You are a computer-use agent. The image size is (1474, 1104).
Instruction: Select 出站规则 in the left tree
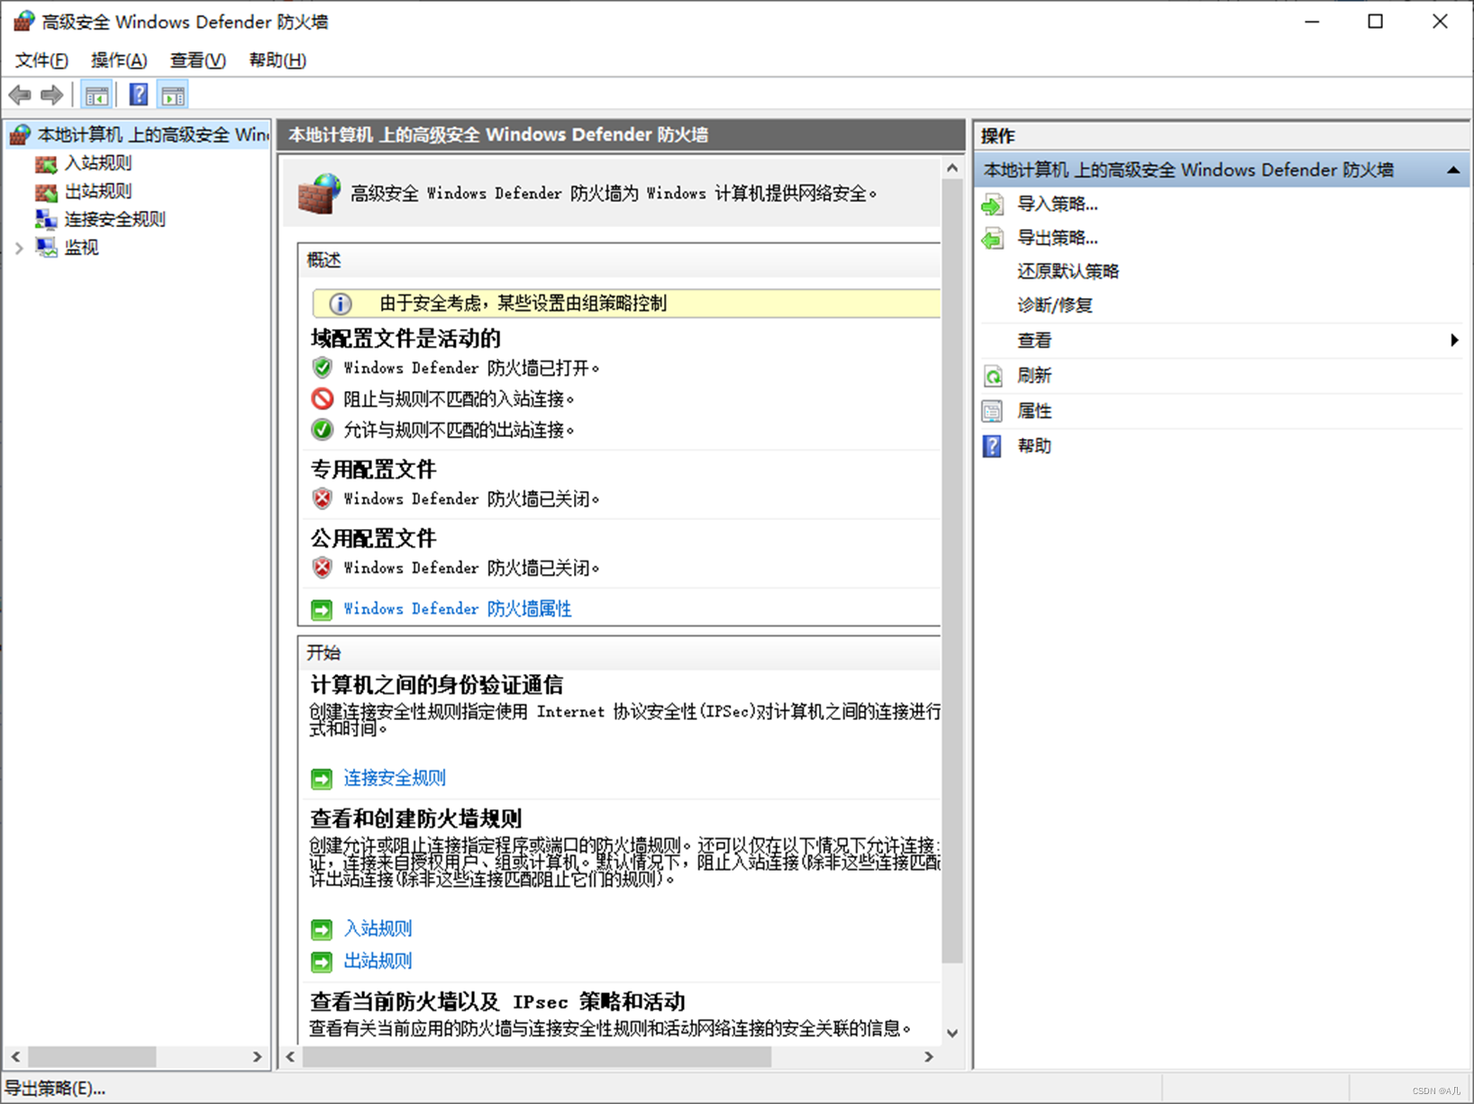98,191
